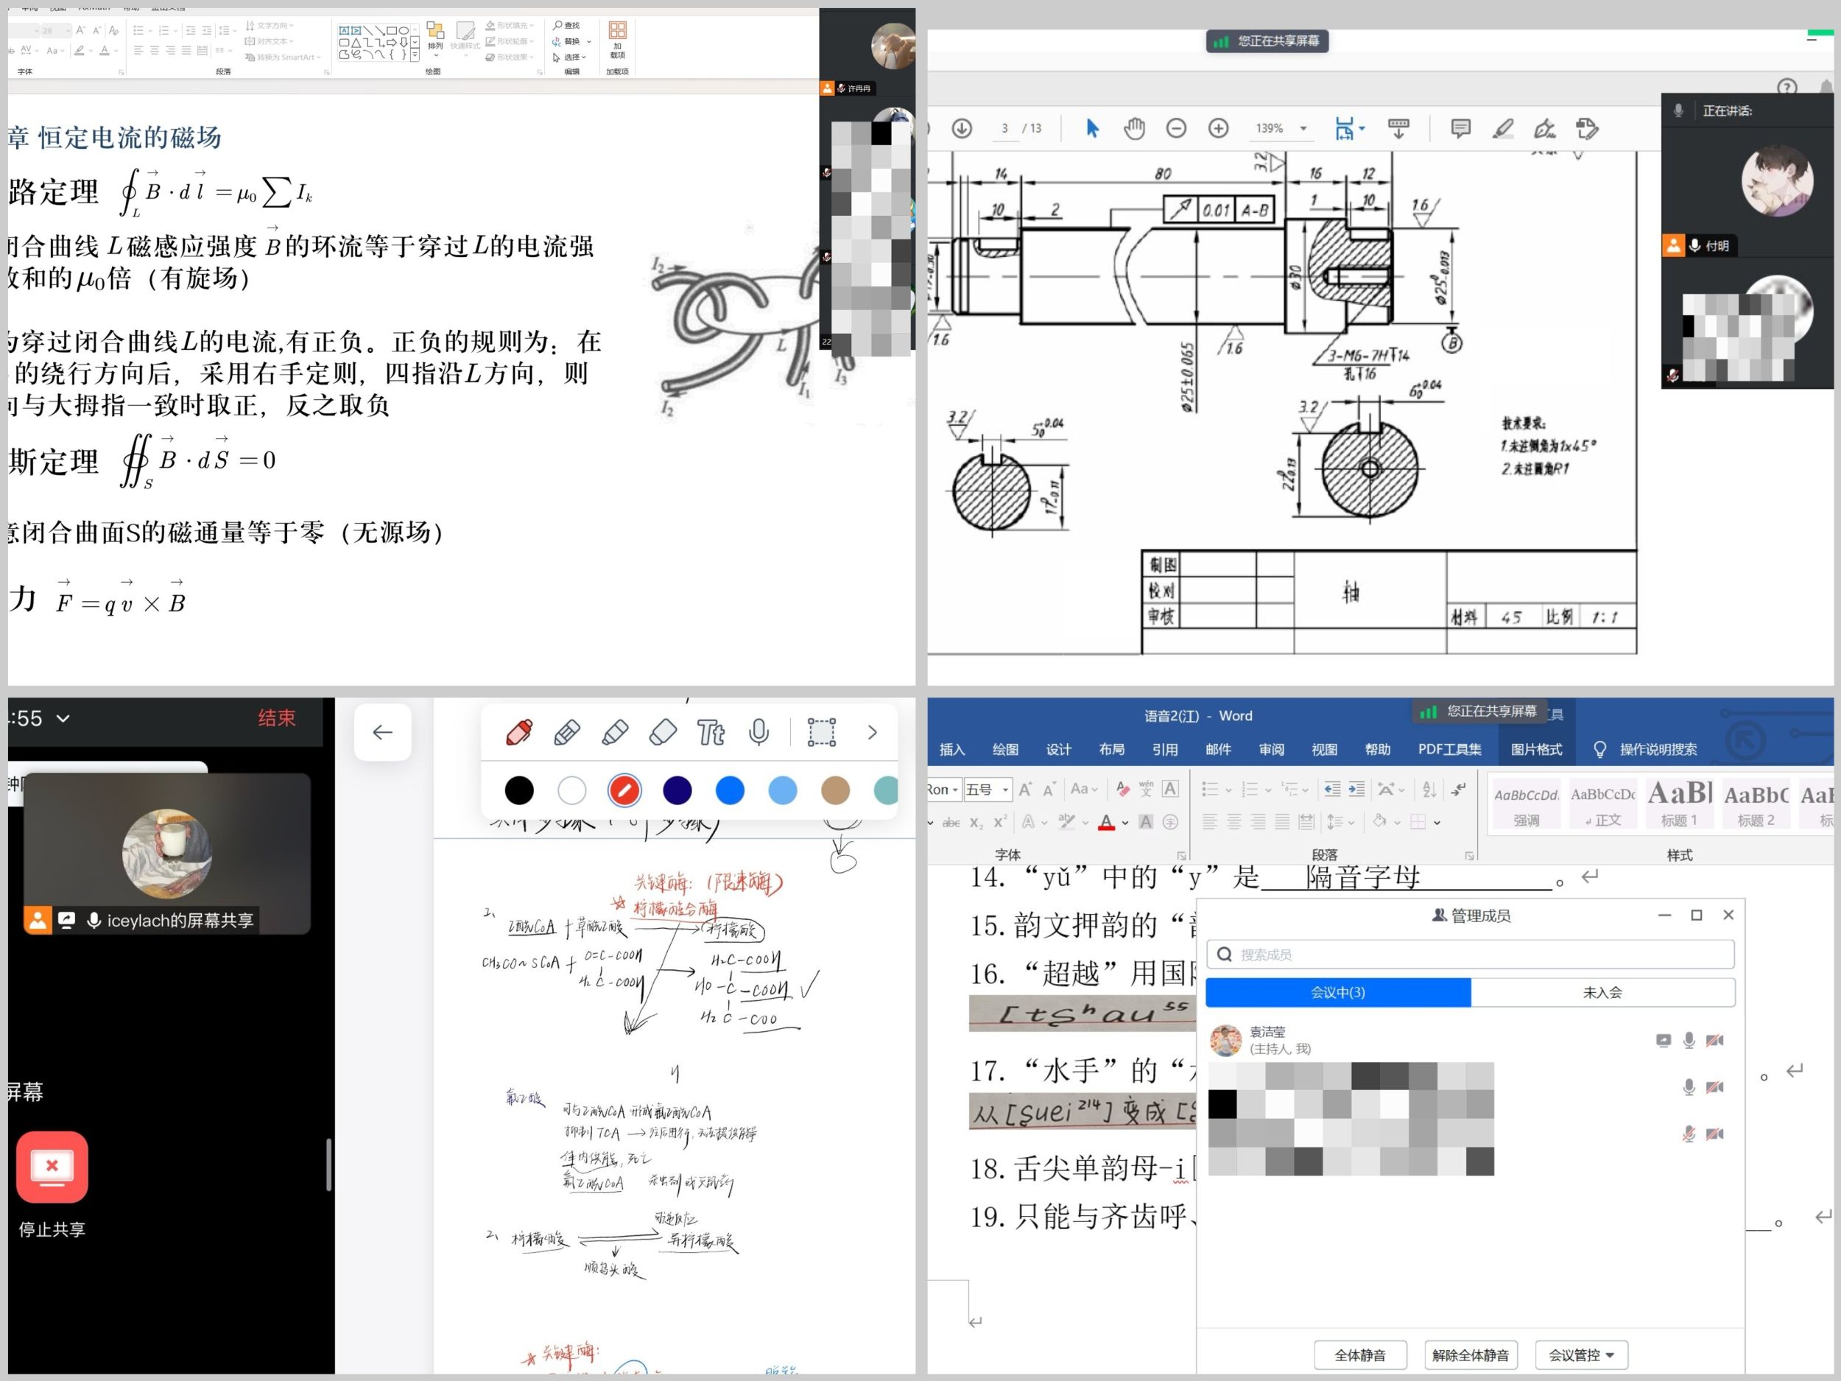Toggle strikethrough abc in Word
This screenshot has height=1381, width=1841.
coord(951,823)
